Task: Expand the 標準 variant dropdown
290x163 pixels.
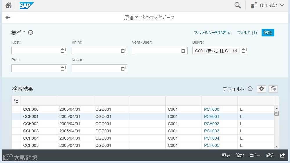Action: tap(30, 33)
